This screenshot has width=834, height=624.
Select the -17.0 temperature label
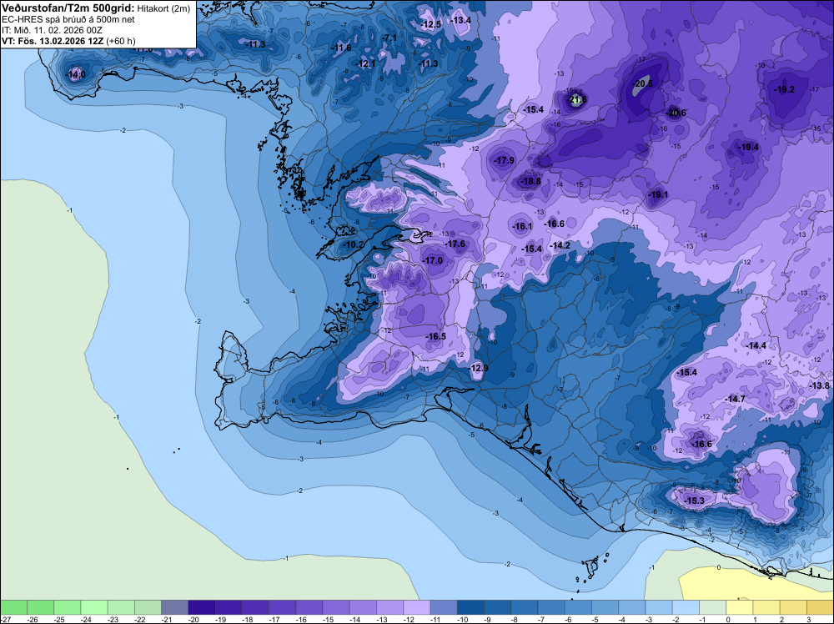tap(433, 260)
